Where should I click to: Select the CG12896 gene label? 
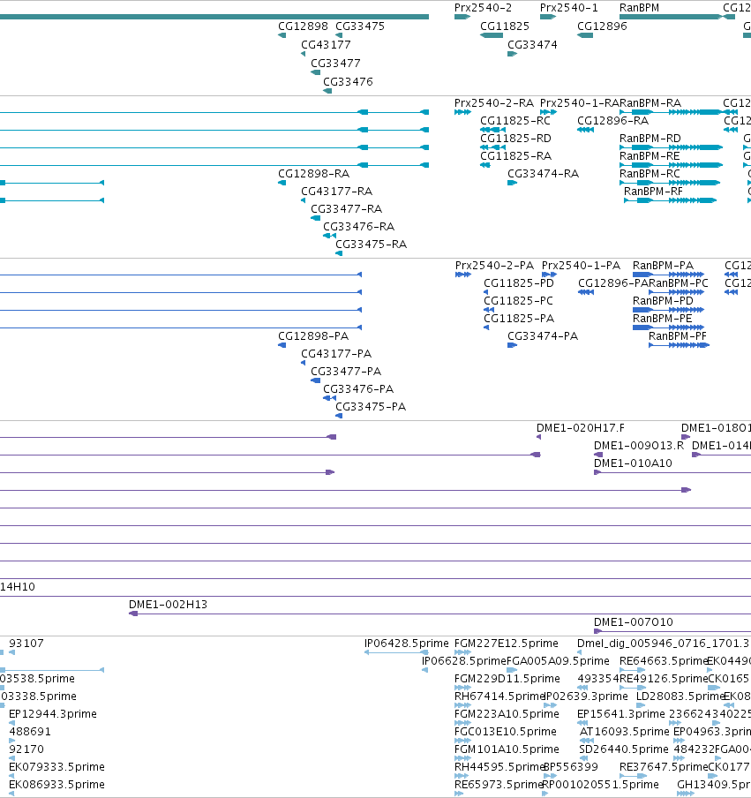[x=602, y=26]
